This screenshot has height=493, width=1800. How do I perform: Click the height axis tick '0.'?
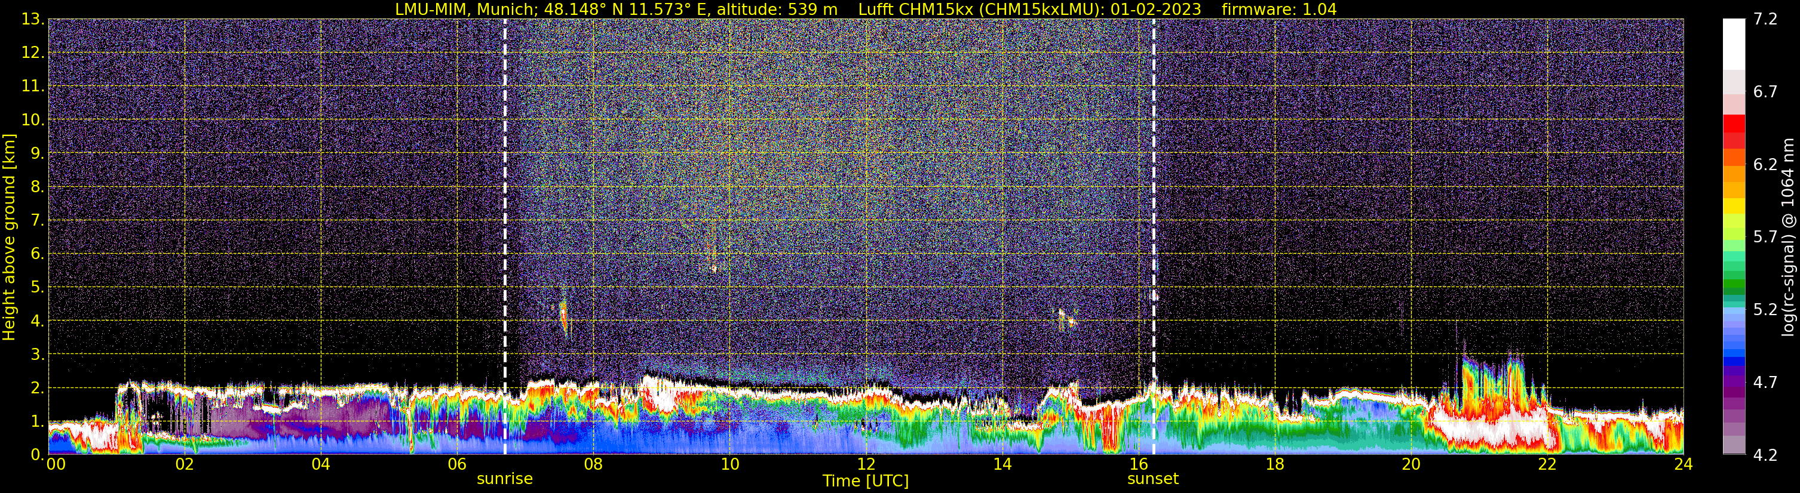point(38,454)
